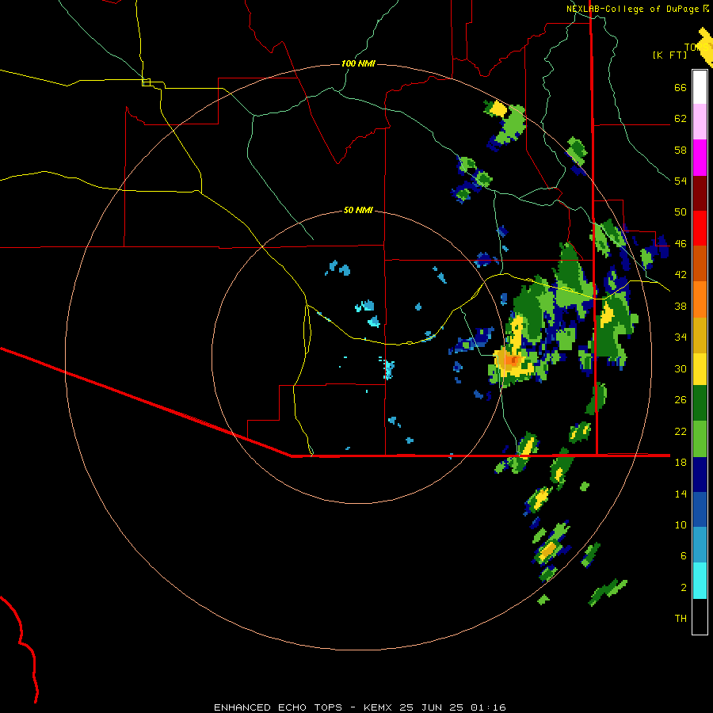The image size is (713, 713).
Task: Click the 6 label on the legend scale
Action: (684, 556)
